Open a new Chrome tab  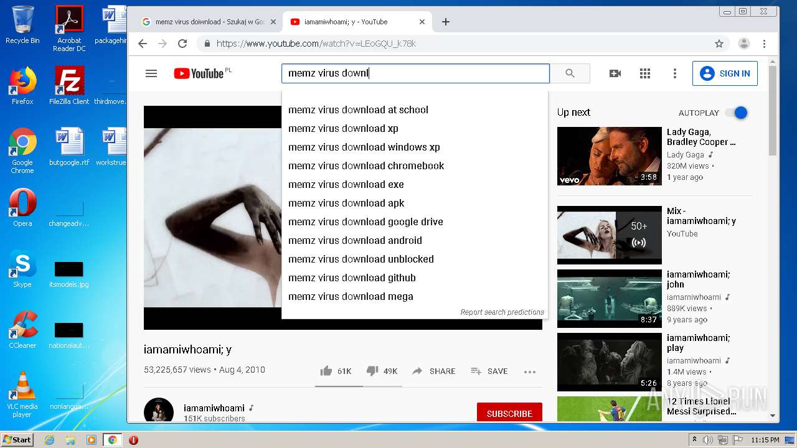click(446, 22)
